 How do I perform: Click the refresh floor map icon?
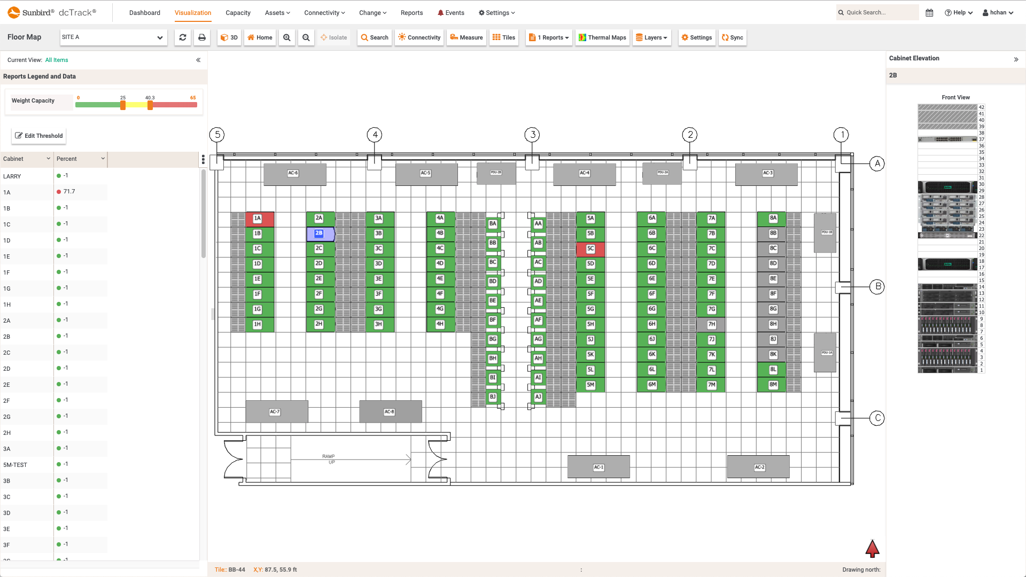pos(183,37)
